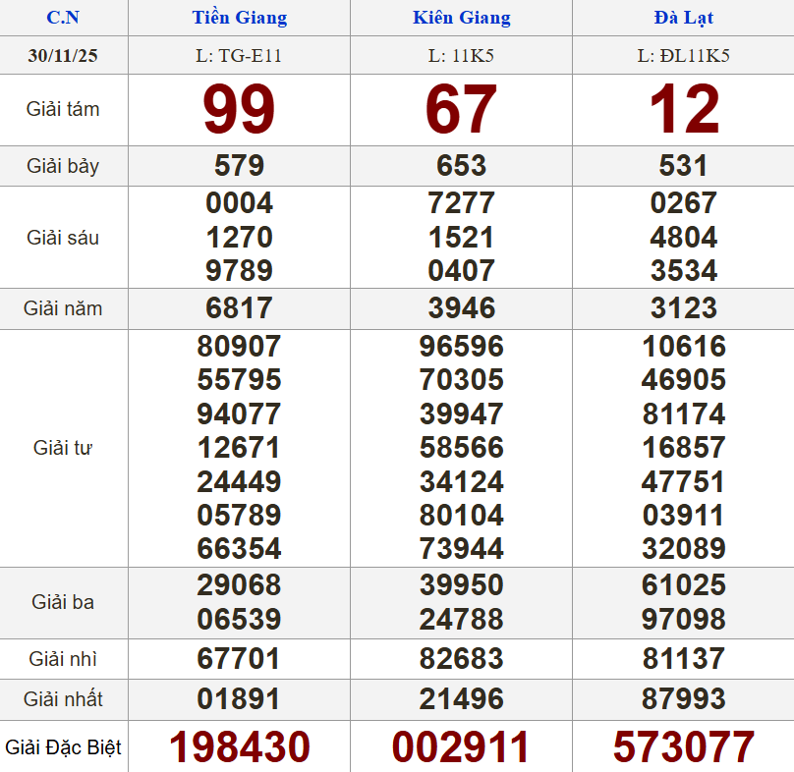Open the Đà Lạt results link
794x772 pixels.
click(x=682, y=17)
